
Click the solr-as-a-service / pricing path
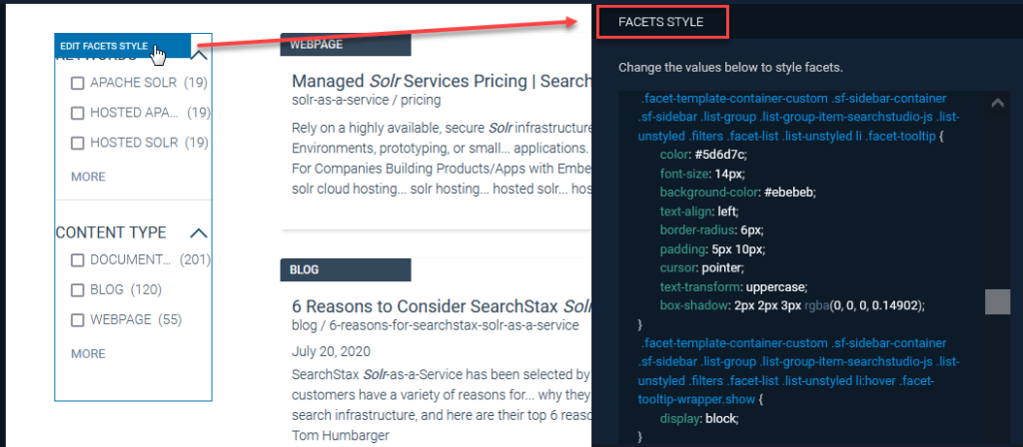click(x=366, y=101)
